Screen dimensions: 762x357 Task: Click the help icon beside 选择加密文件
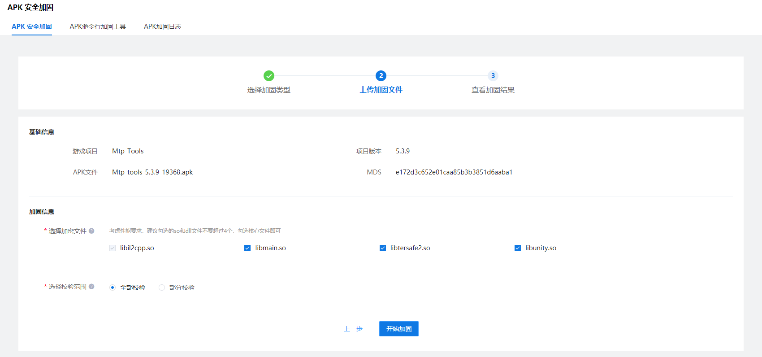coord(91,231)
